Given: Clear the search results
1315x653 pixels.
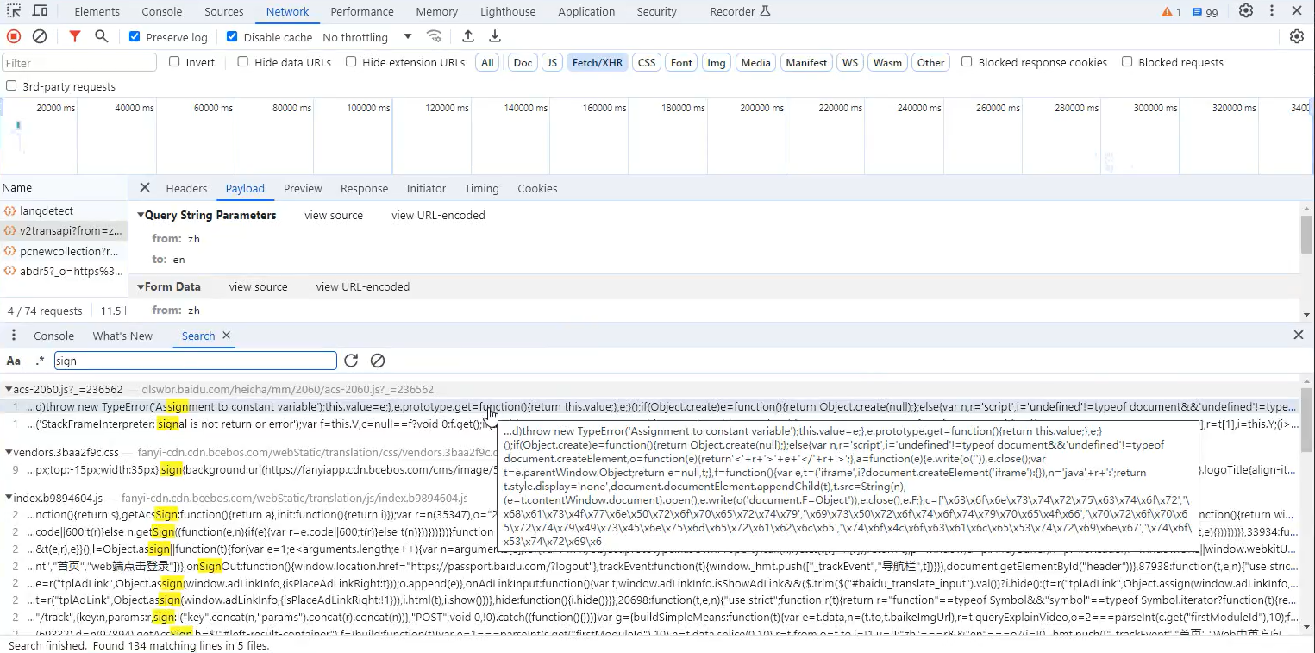Looking at the screenshot, I should click(378, 361).
